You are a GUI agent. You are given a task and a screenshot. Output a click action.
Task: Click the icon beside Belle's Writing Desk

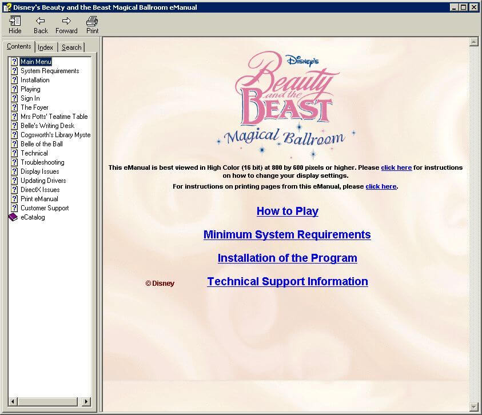14,126
